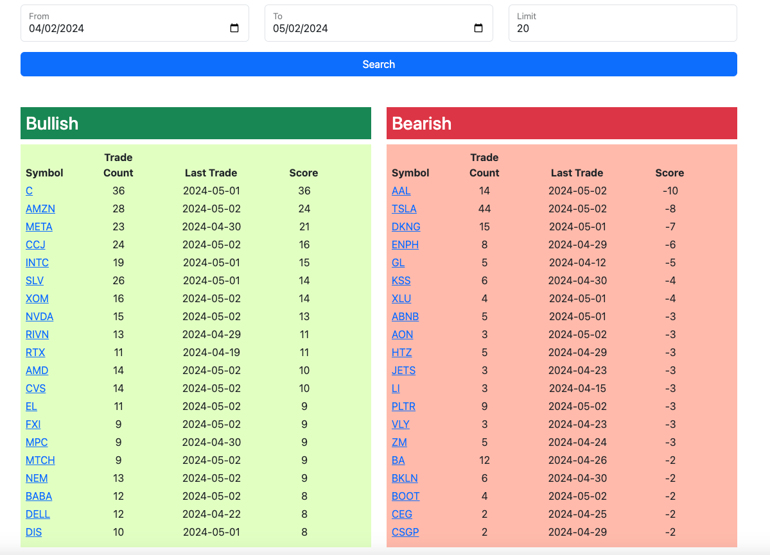
Task: Open the SLV symbol link
Action: (35, 280)
